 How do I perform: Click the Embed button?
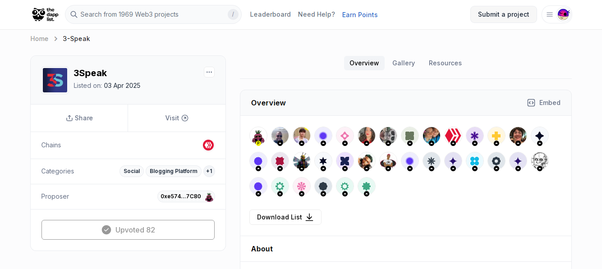point(544,103)
